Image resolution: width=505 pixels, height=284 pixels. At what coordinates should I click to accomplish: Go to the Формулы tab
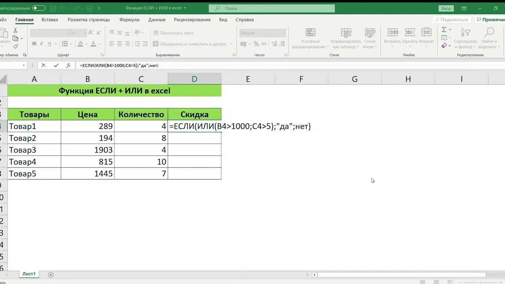point(129,20)
